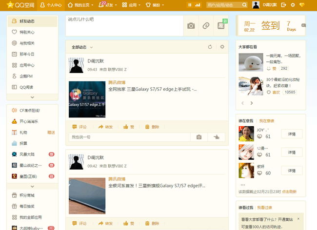Click the refresh feed icon beside 全部动态
The height and width of the screenshot is (230, 317).
pyautogui.click(x=210, y=47)
